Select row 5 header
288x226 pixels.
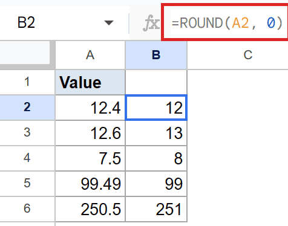click(x=27, y=184)
